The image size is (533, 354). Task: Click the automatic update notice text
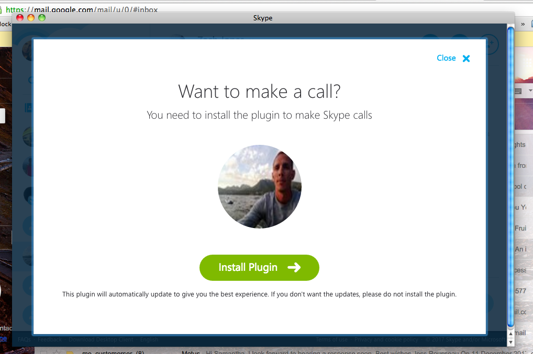(259, 294)
